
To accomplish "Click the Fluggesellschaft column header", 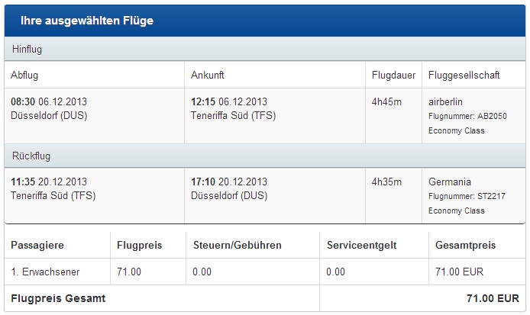I will 464,75.
